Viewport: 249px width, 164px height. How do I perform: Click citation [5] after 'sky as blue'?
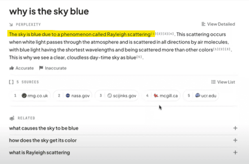pos(139,57)
